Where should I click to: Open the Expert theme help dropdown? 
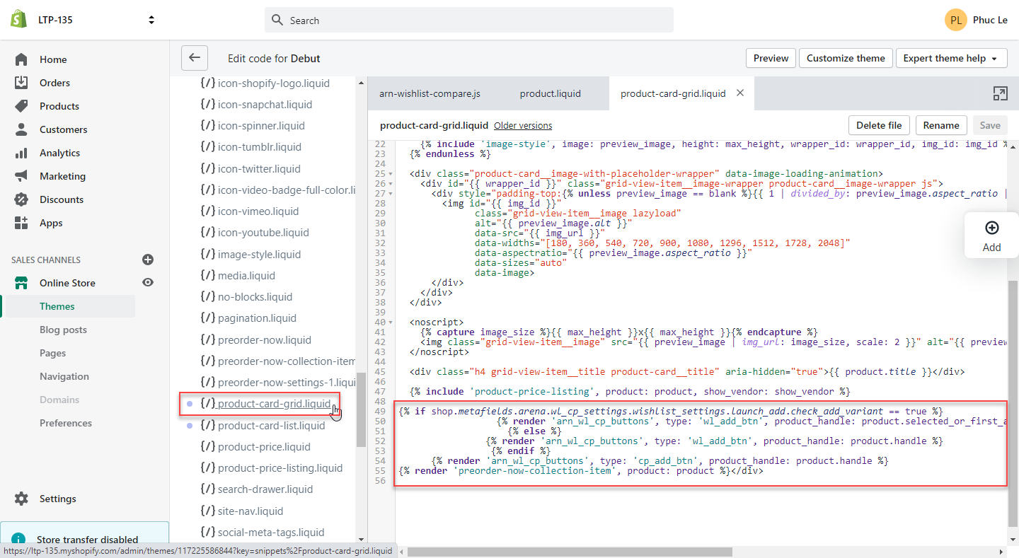[x=952, y=58]
